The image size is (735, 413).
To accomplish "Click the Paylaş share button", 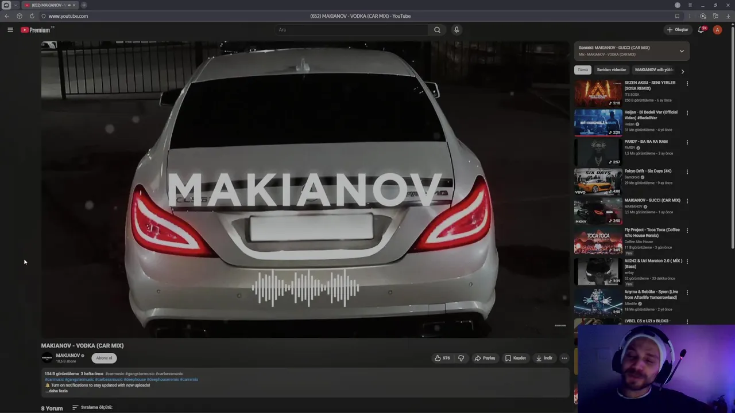I will (485, 358).
